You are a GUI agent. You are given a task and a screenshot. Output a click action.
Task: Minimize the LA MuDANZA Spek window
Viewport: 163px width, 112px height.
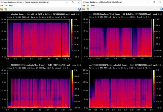[x=148, y=2]
